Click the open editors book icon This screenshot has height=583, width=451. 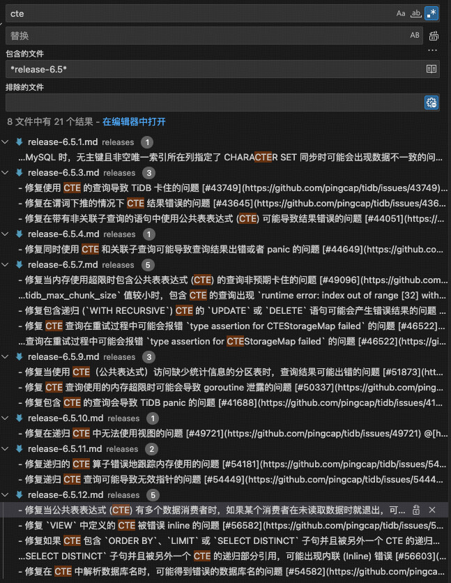click(x=431, y=69)
